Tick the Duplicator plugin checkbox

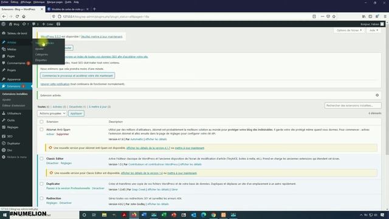pos(41,184)
